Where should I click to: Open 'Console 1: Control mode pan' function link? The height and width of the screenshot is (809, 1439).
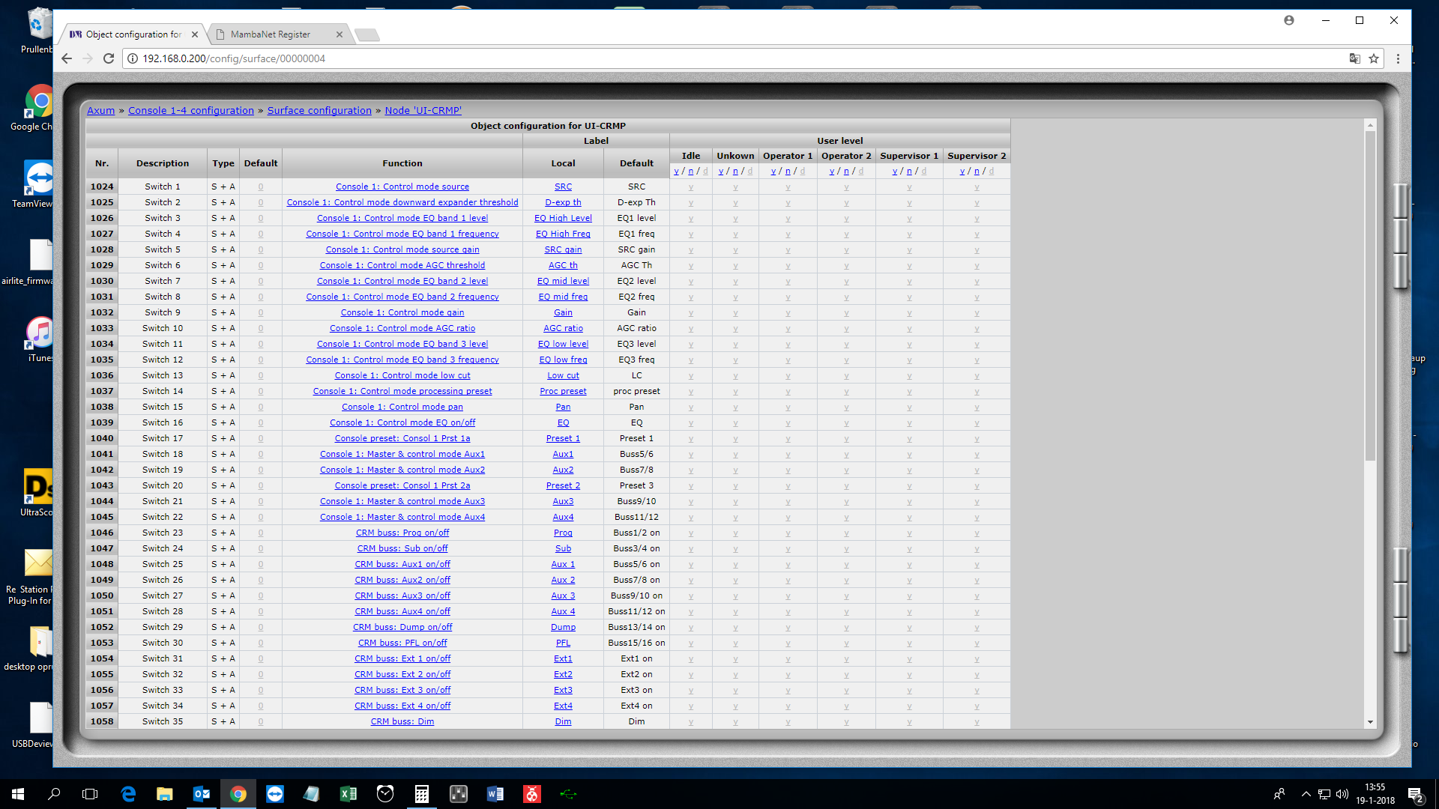[x=402, y=407]
